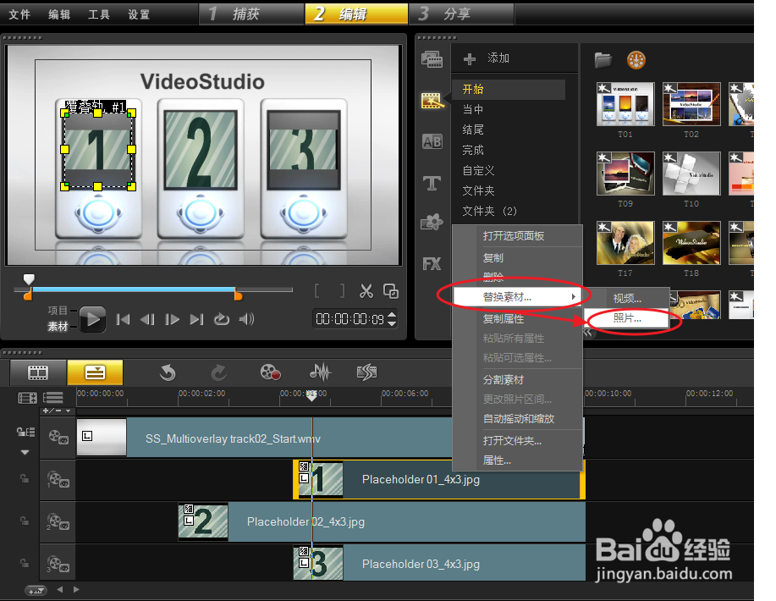This screenshot has width=776, height=601.
Task: Open the FX filter library icon
Action: click(432, 263)
